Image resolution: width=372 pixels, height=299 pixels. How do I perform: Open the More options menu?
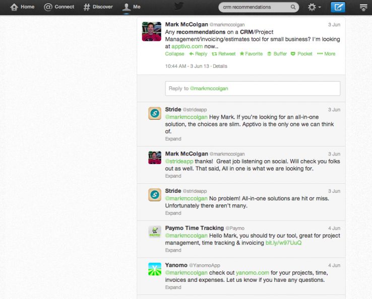click(326, 54)
